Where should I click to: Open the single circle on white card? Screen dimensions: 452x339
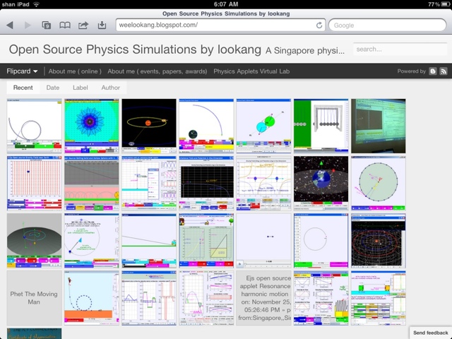pos(321,241)
